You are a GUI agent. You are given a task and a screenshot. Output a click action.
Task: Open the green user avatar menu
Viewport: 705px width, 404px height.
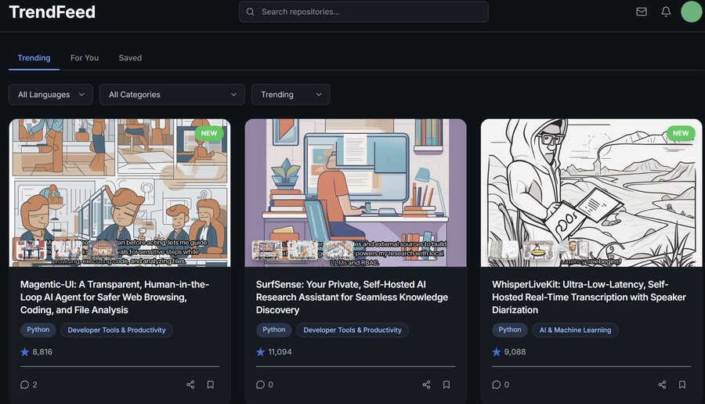click(x=691, y=12)
